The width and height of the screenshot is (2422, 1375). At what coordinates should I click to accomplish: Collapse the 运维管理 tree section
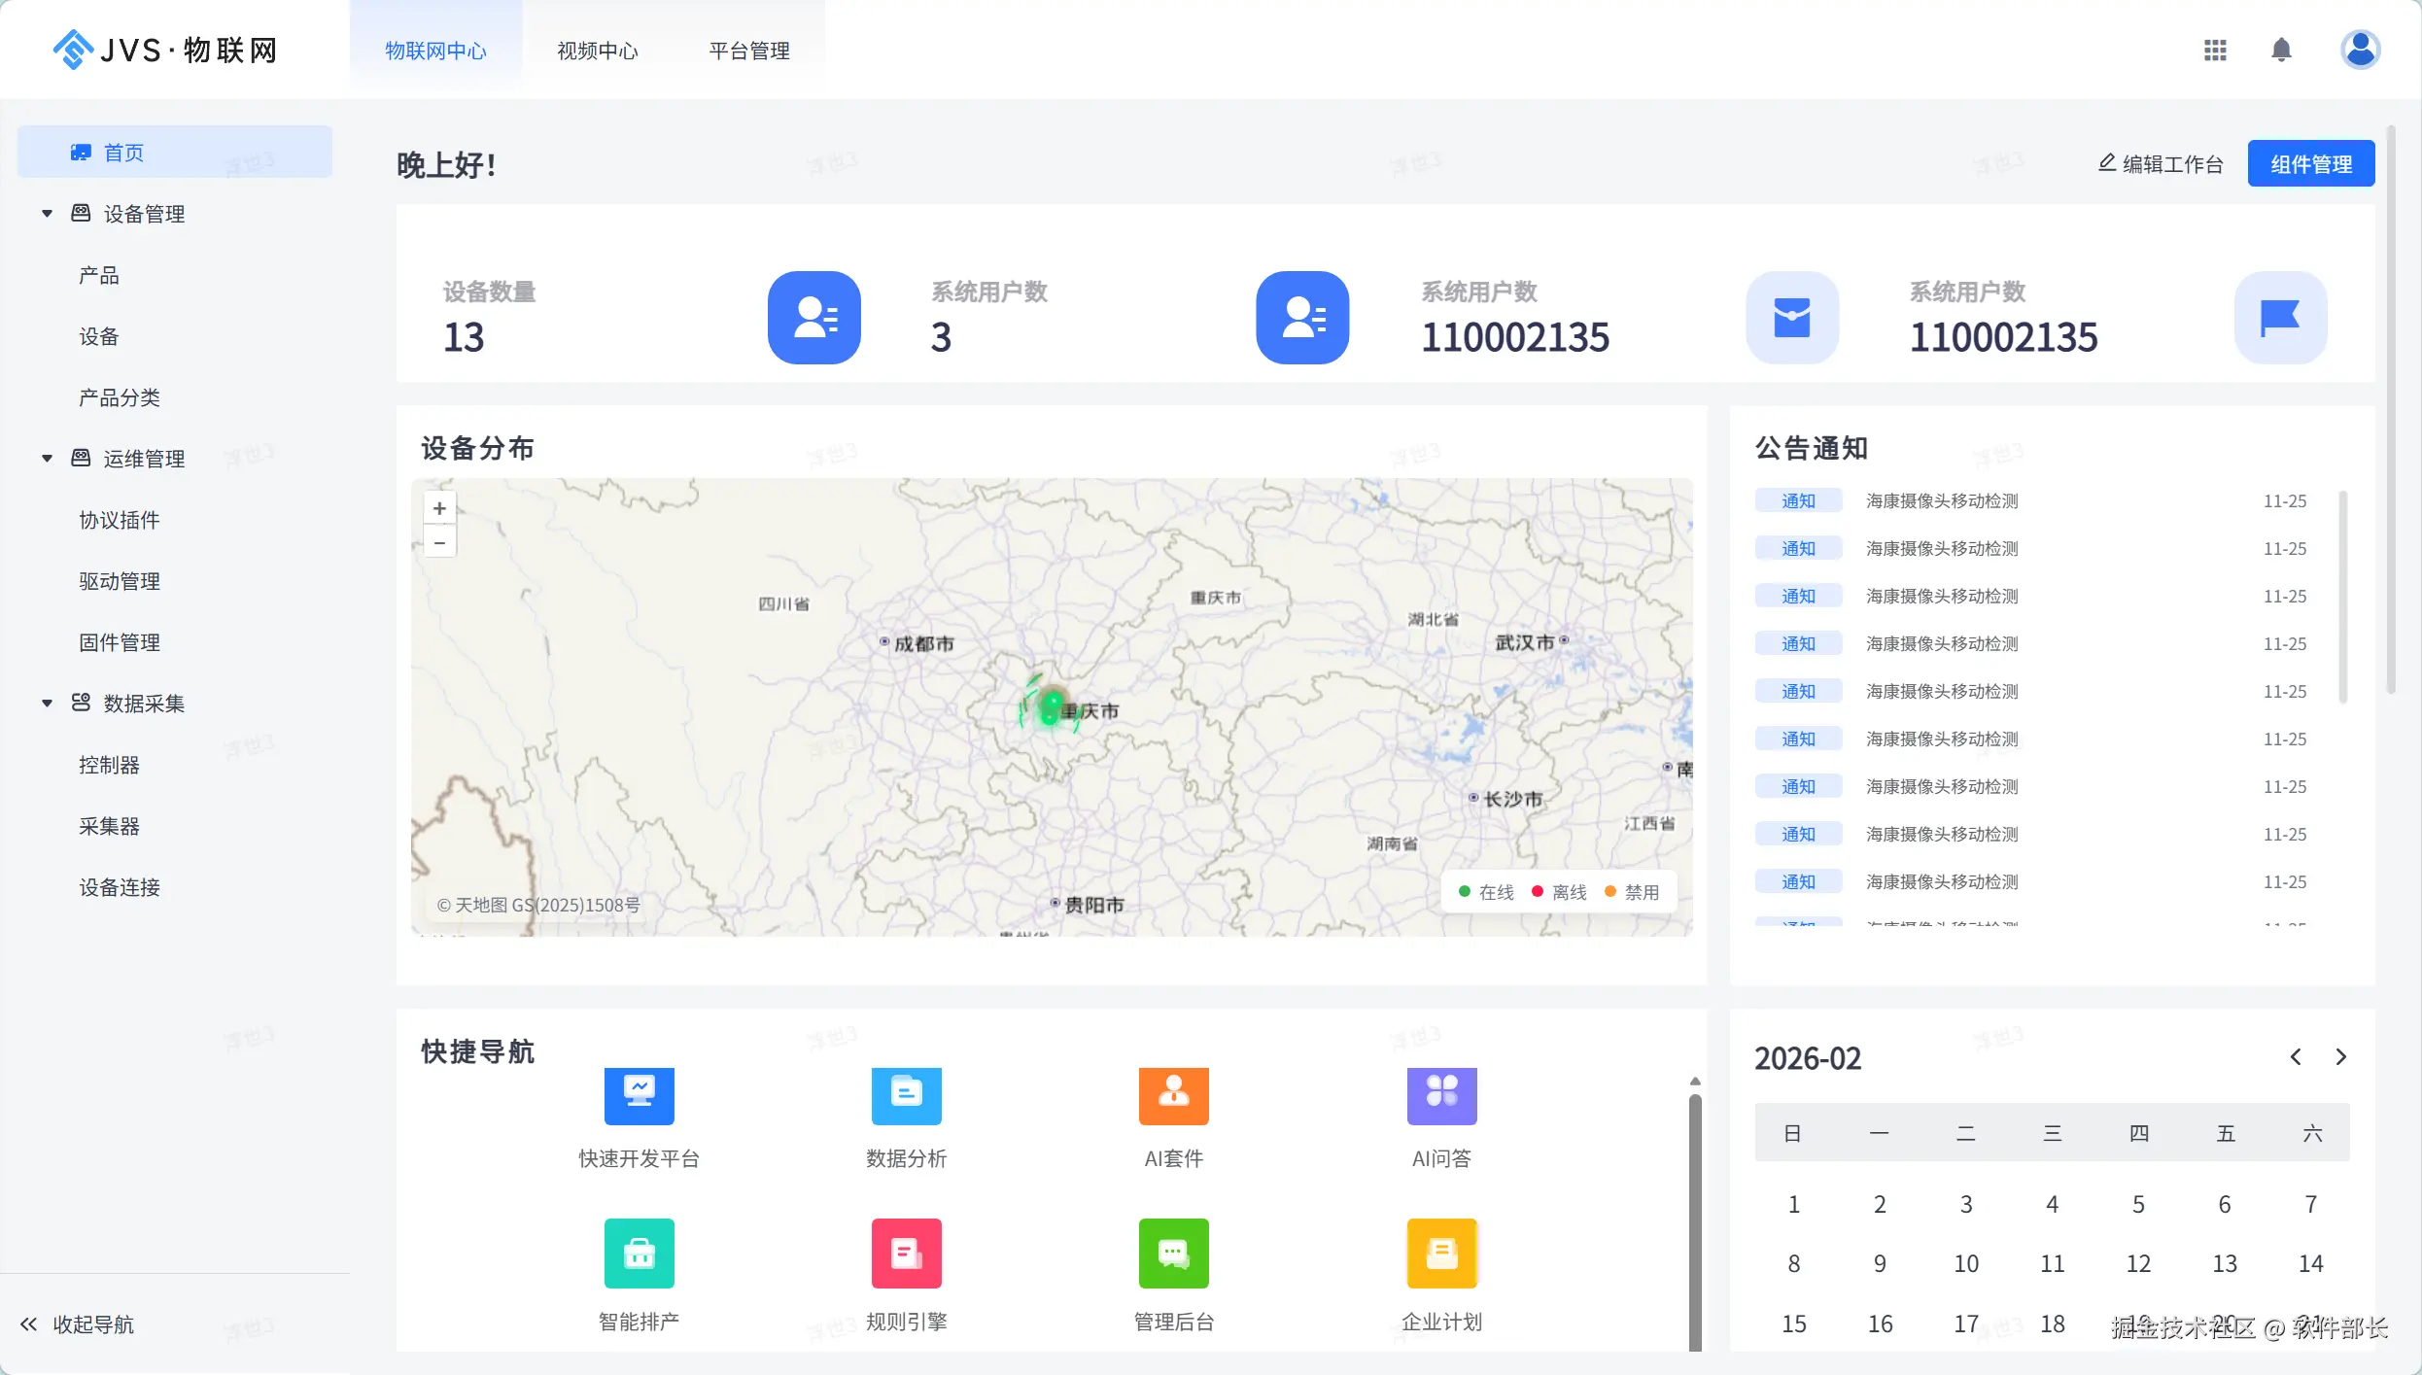coord(47,459)
